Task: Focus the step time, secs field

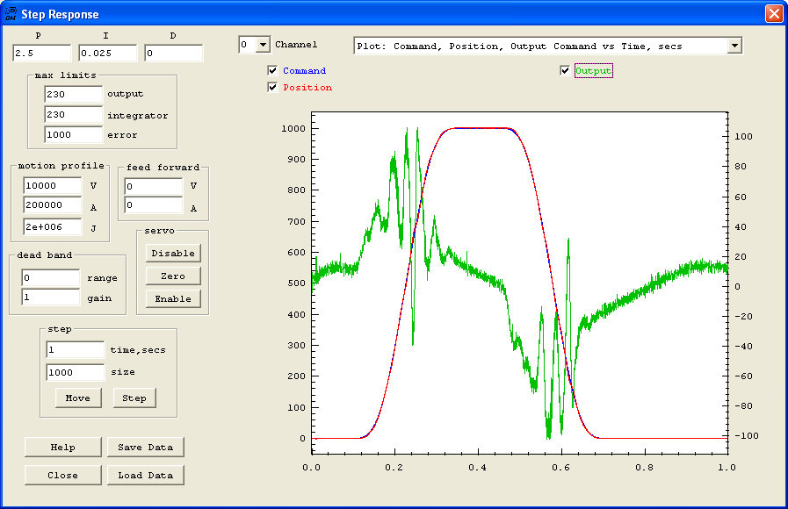Action: [75, 349]
